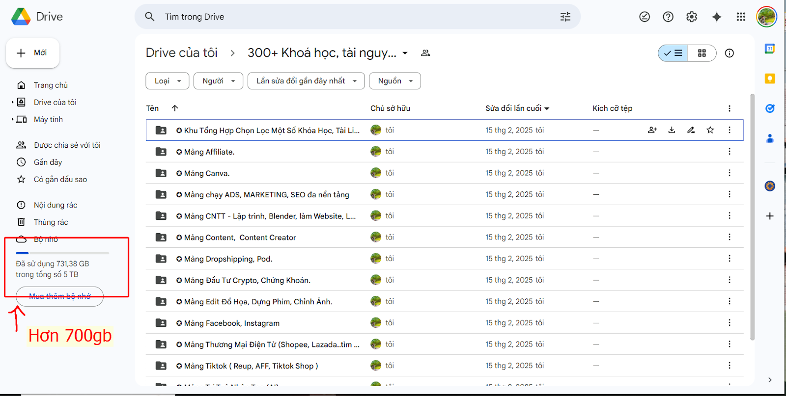The height and width of the screenshot is (396, 786).
Task: Open more actions for Mảng Facebook, Instagram row
Action: pos(730,323)
